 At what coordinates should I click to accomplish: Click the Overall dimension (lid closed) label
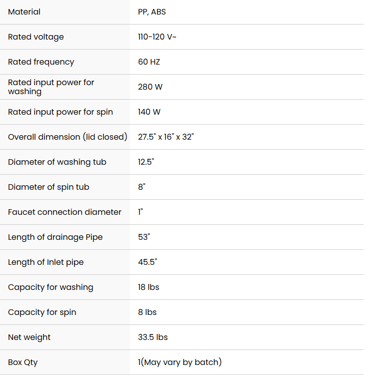pyautogui.click(x=67, y=137)
